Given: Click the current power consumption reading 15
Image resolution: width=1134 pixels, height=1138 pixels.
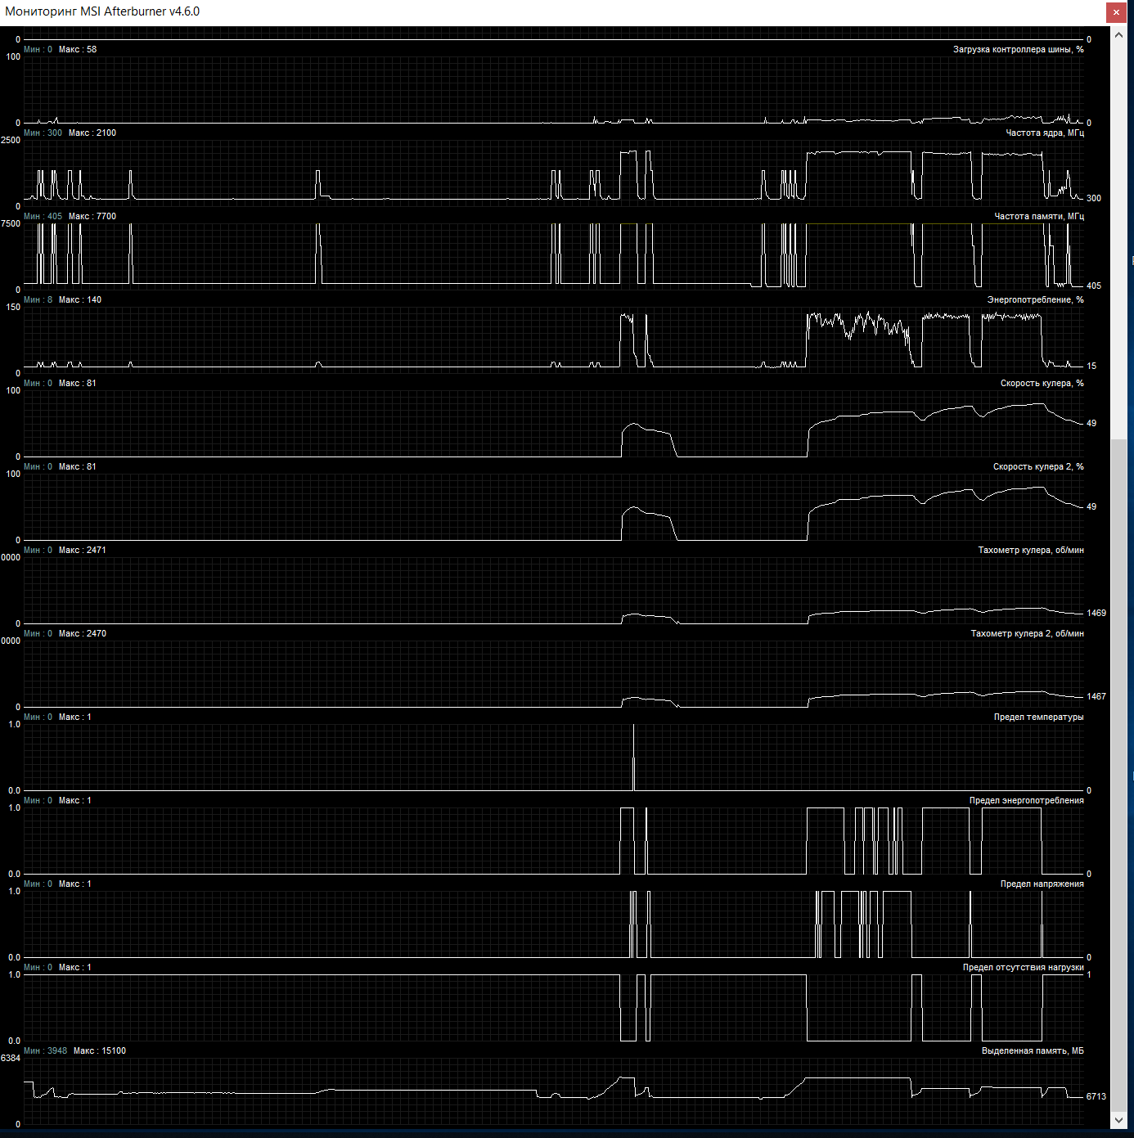Looking at the screenshot, I should point(1091,366).
